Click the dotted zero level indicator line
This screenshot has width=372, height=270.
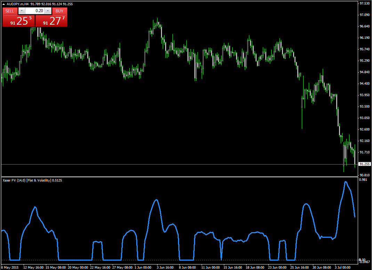pyautogui.click(x=174, y=260)
